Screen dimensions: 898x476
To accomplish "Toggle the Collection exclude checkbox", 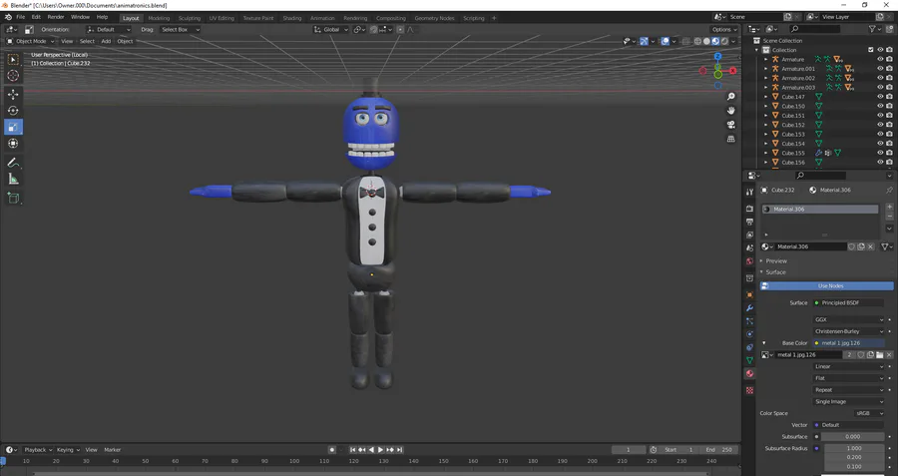I will pos(871,50).
